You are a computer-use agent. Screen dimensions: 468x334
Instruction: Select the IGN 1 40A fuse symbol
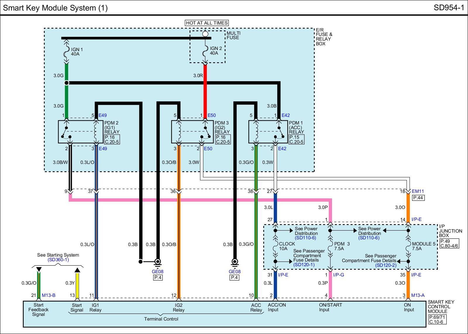[x=67, y=52]
